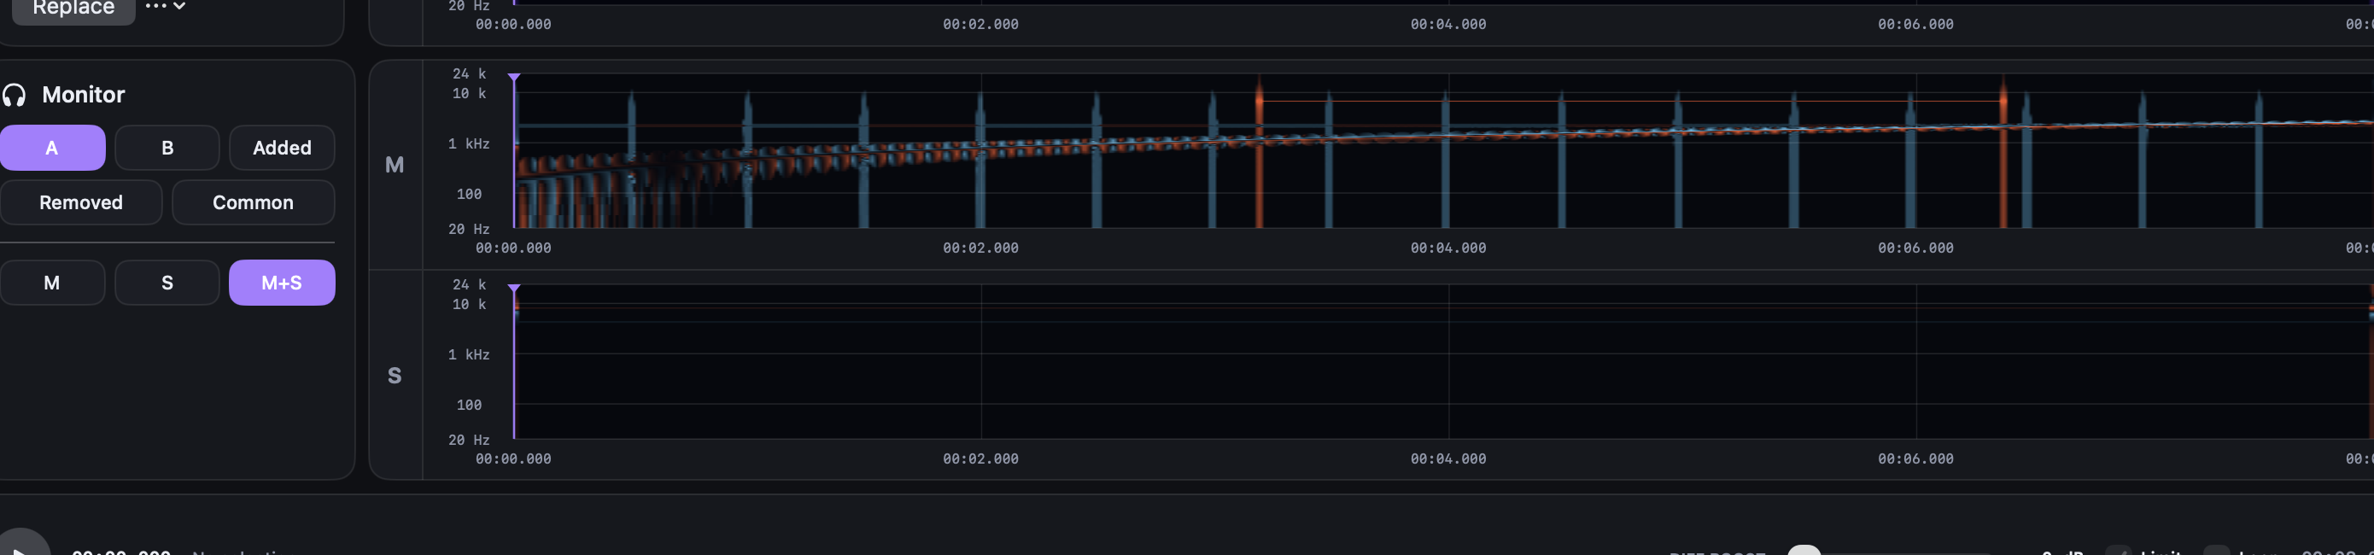The width and height of the screenshot is (2374, 555).
Task: Monitor the Added difference signal
Action: [x=282, y=148]
